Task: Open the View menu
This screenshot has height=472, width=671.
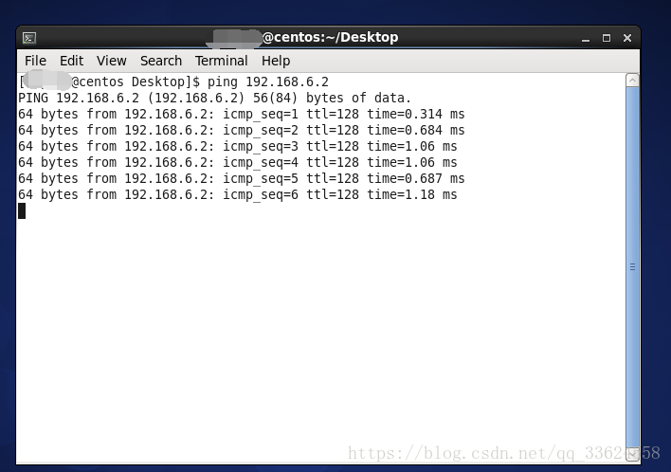Action: (111, 61)
